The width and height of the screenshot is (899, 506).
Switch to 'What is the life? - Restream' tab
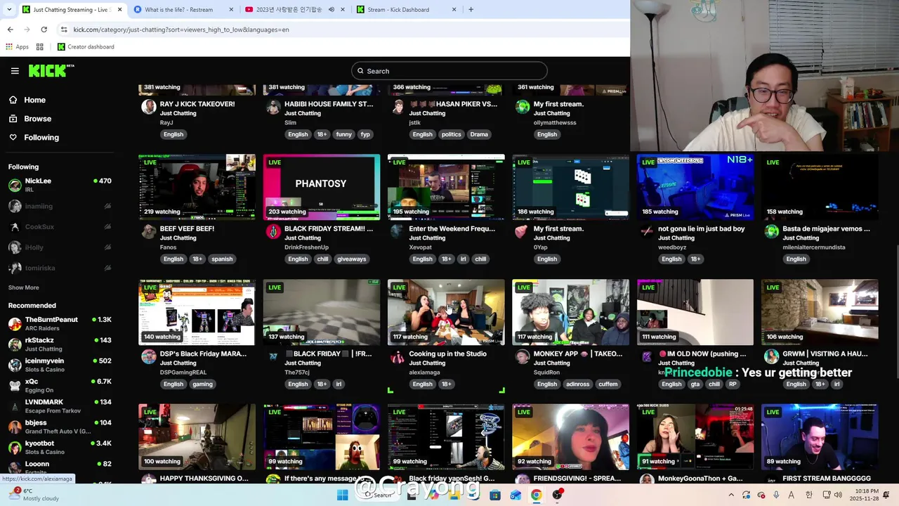coord(183,10)
